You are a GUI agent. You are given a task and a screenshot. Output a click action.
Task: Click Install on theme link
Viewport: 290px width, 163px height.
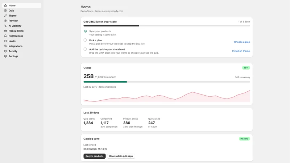coord(241,51)
